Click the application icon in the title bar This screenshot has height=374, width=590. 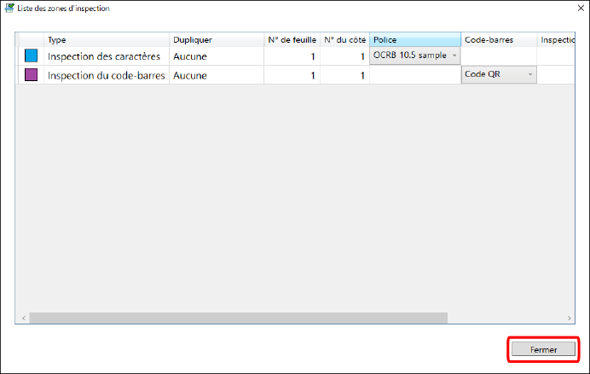(x=9, y=8)
